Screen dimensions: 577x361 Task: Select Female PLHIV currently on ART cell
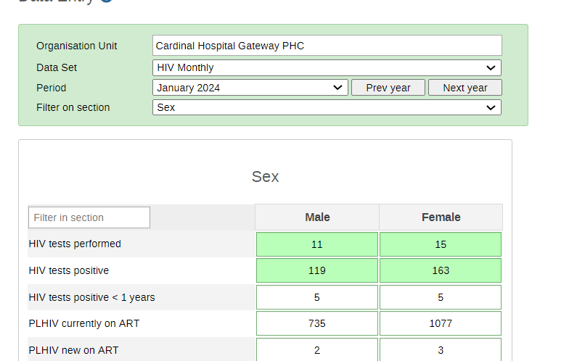[x=441, y=323]
